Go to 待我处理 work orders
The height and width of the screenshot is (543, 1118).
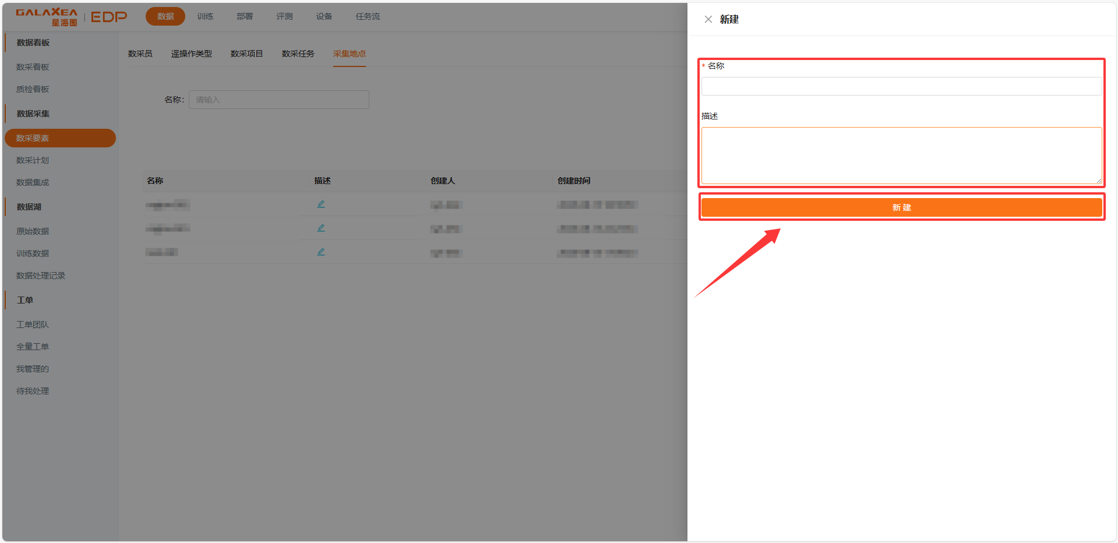pyautogui.click(x=33, y=391)
